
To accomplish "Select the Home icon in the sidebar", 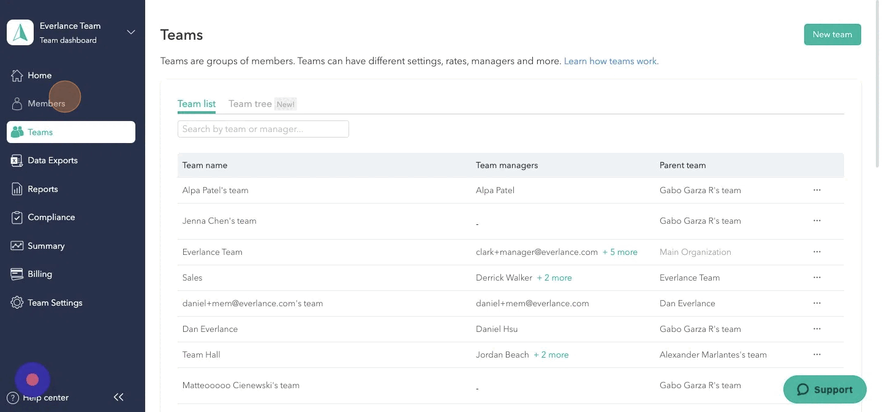I will coord(17,75).
